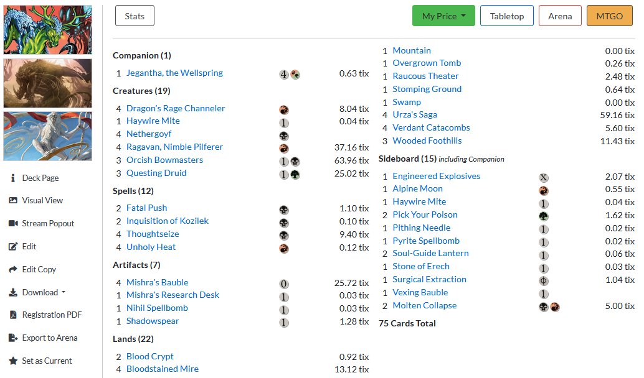Select Export to Arena in sidebar
Screen dimensions: 644x378
(50, 338)
